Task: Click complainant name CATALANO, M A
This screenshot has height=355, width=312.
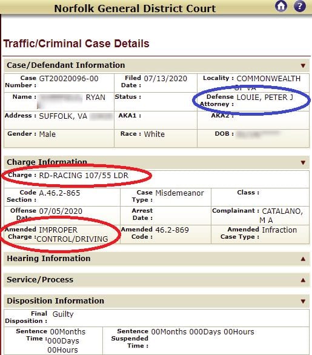Action: pos(282,216)
